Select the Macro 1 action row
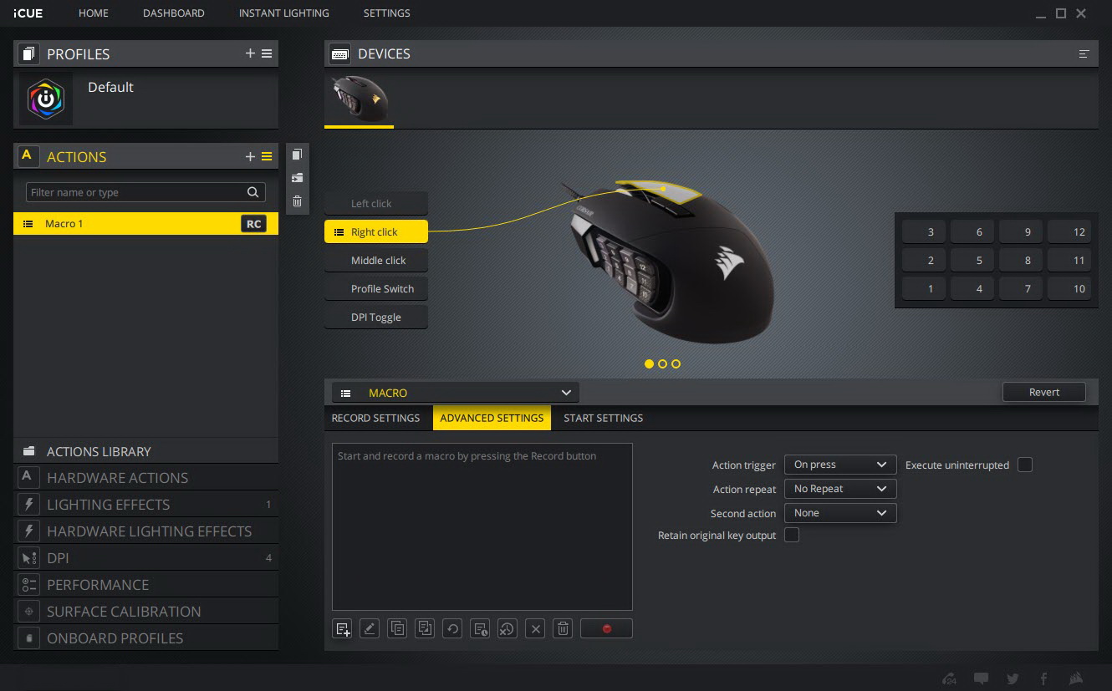 tap(145, 224)
